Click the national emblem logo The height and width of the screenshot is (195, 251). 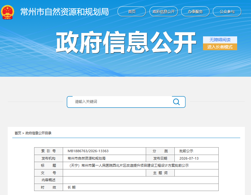[x=7, y=12]
